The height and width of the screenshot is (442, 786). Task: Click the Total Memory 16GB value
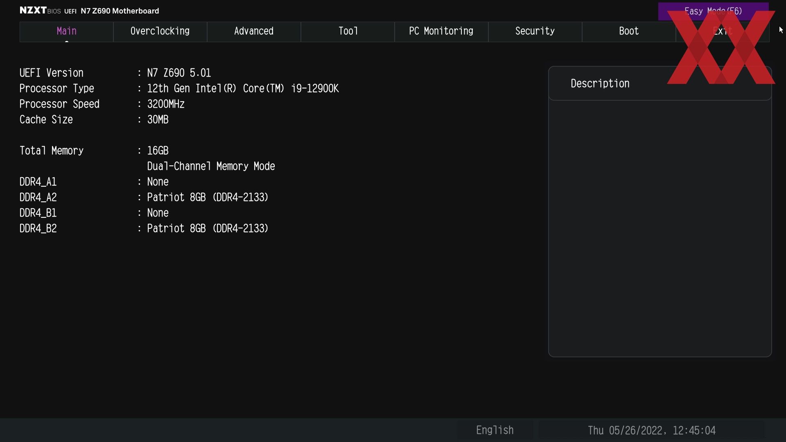(x=158, y=151)
